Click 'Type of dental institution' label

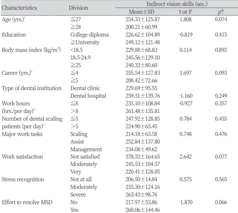click(x=31, y=88)
